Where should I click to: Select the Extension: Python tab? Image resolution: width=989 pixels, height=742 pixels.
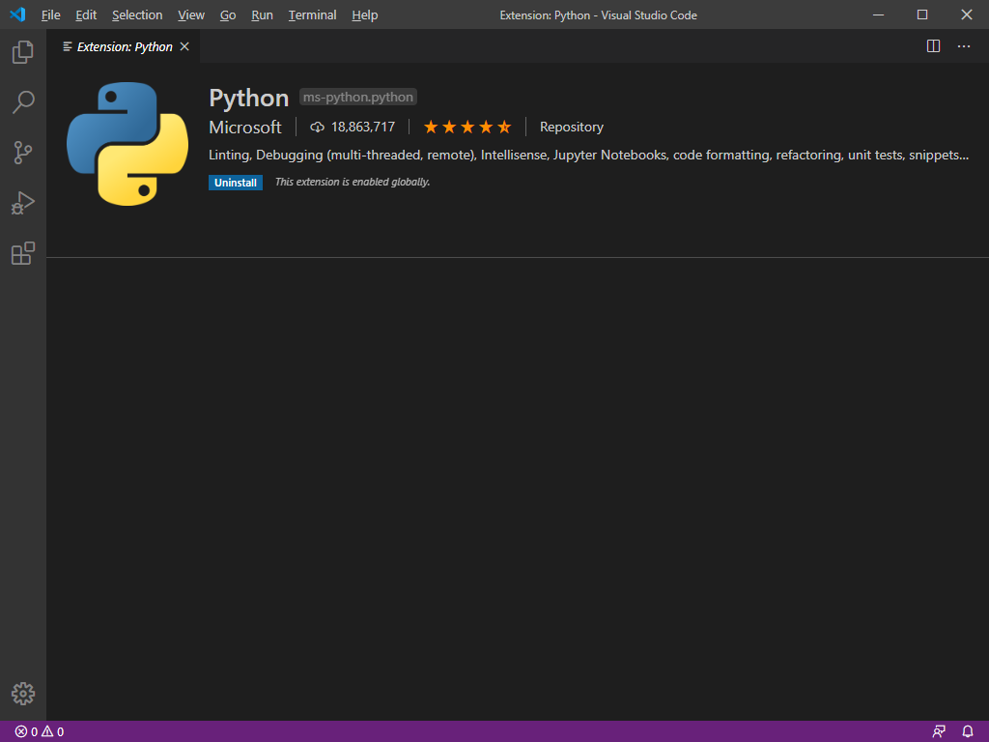[125, 46]
